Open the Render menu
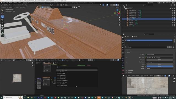Viewport: 176px width, 99px height. point(10,3)
